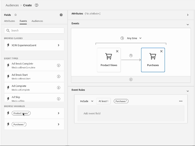Switch to the Audiences tab
Image resolution: width=195 pixels, height=146 pixels.
tap(37, 21)
